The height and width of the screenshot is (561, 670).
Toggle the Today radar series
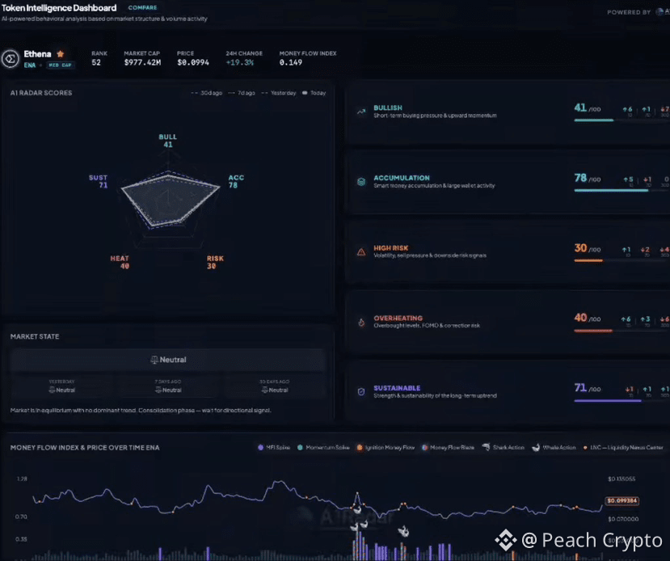[x=314, y=93]
